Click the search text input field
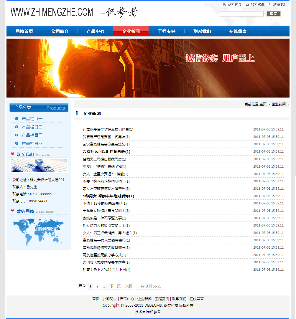 coord(241,14)
